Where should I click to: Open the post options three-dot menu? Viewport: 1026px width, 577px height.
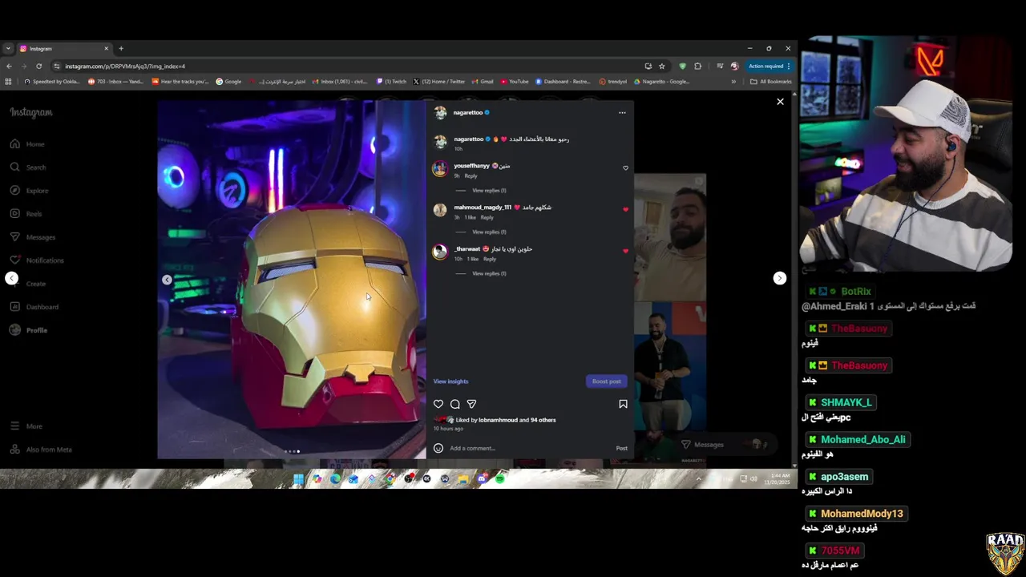pyautogui.click(x=622, y=113)
